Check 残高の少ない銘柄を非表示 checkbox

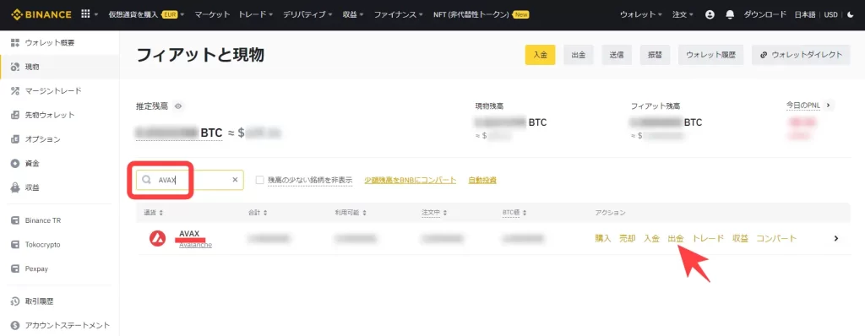pos(260,180)
